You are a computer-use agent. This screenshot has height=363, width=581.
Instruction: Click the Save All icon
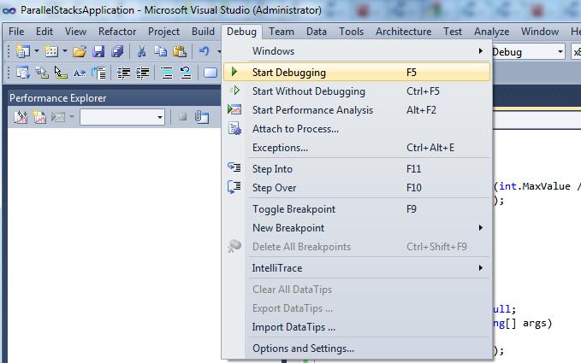117,51
